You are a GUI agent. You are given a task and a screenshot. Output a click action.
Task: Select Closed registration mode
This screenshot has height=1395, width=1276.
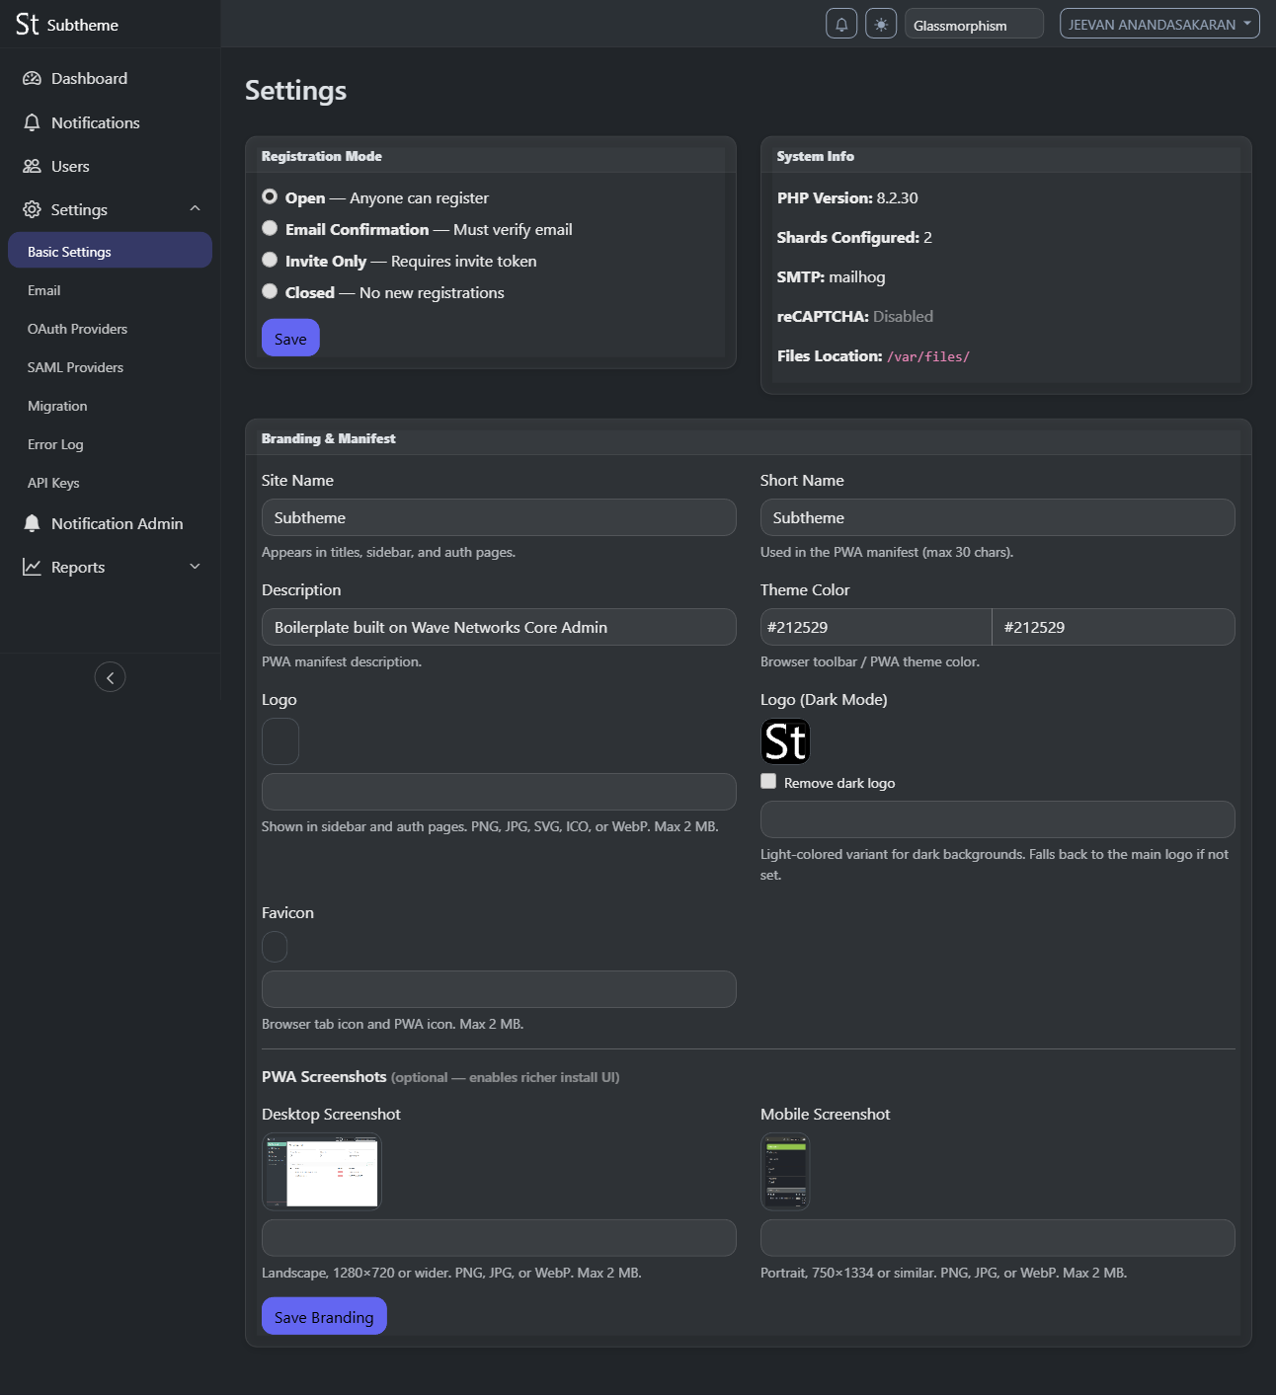(x=270, y=291)
